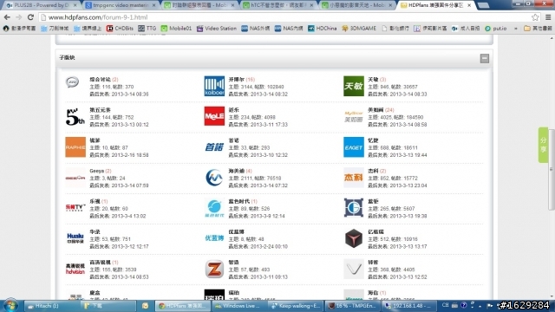Open the Hualu logo board

click(75, 238)
